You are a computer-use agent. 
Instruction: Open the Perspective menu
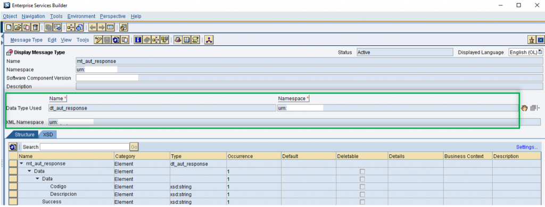tap(113, 16)
